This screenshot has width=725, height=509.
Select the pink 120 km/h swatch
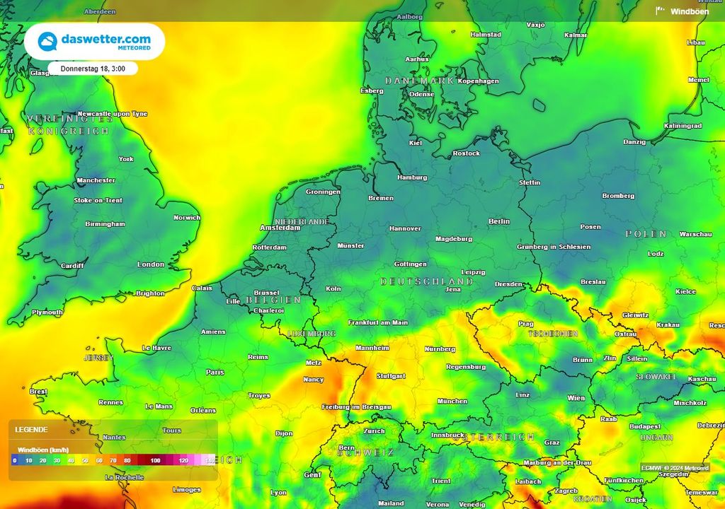click(x=183, y=459)
